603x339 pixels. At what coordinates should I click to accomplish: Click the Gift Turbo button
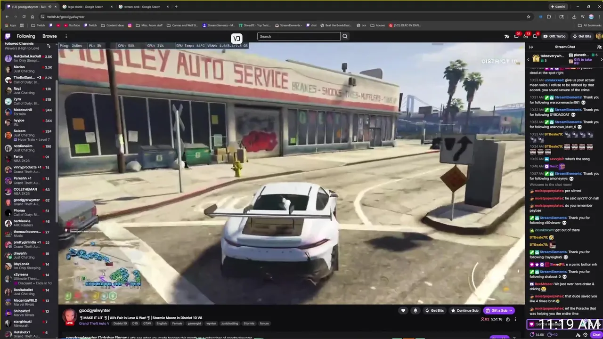[554, 36]
